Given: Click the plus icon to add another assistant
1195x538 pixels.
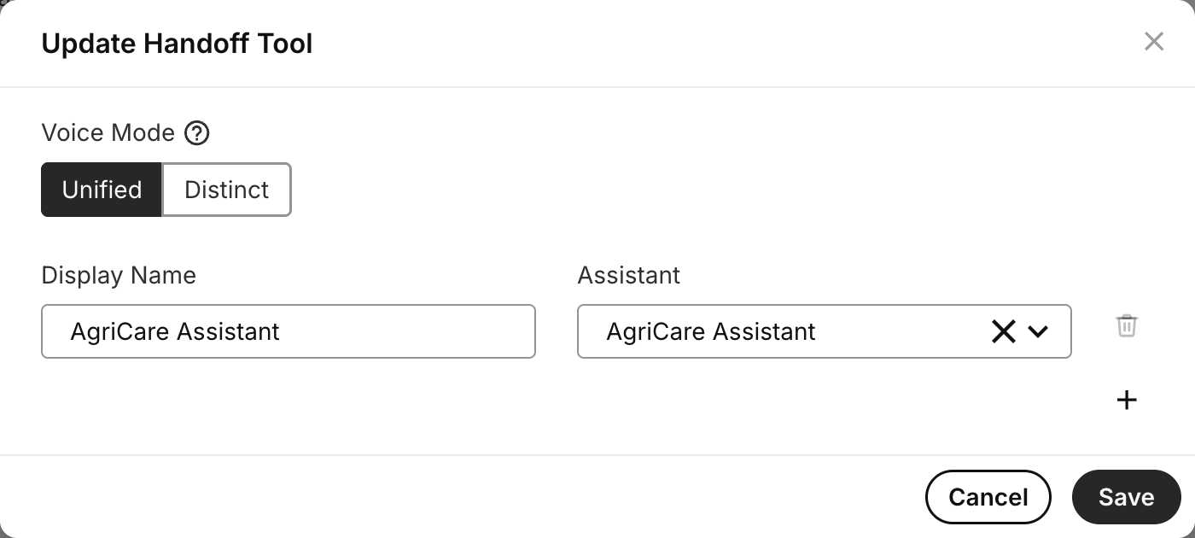Looking at the screenshot, I should (x=1127, y=400).
